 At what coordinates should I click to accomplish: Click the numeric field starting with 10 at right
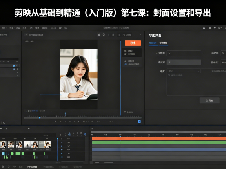pyautogui.click(x=223, y=62)
